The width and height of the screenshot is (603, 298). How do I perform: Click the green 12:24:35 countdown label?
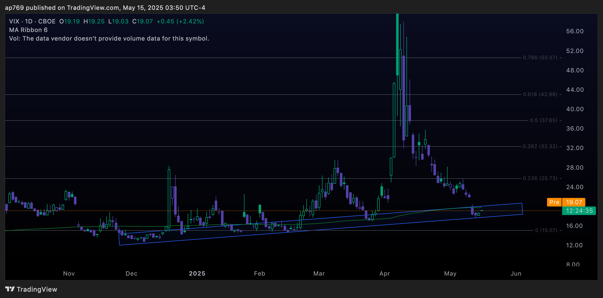point(579,211)
